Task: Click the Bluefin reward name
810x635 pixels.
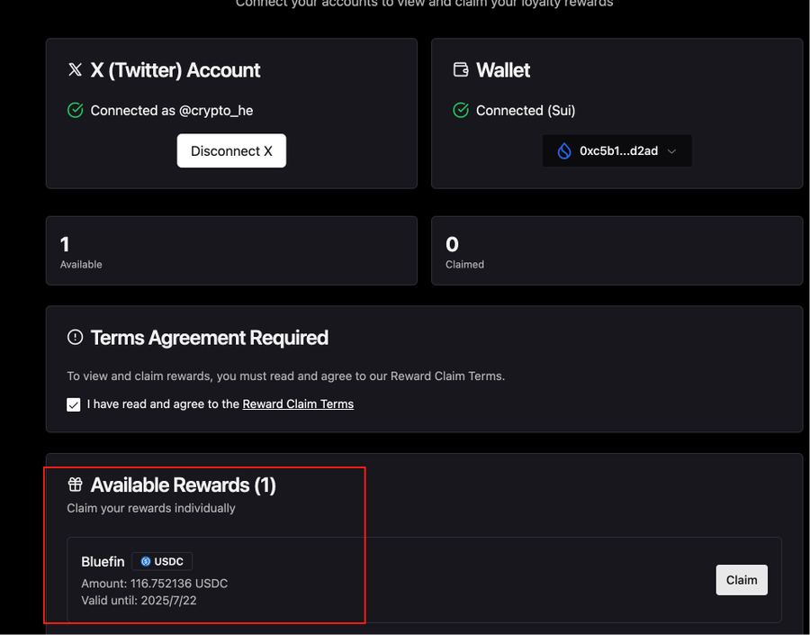Action: coord(103,561)
